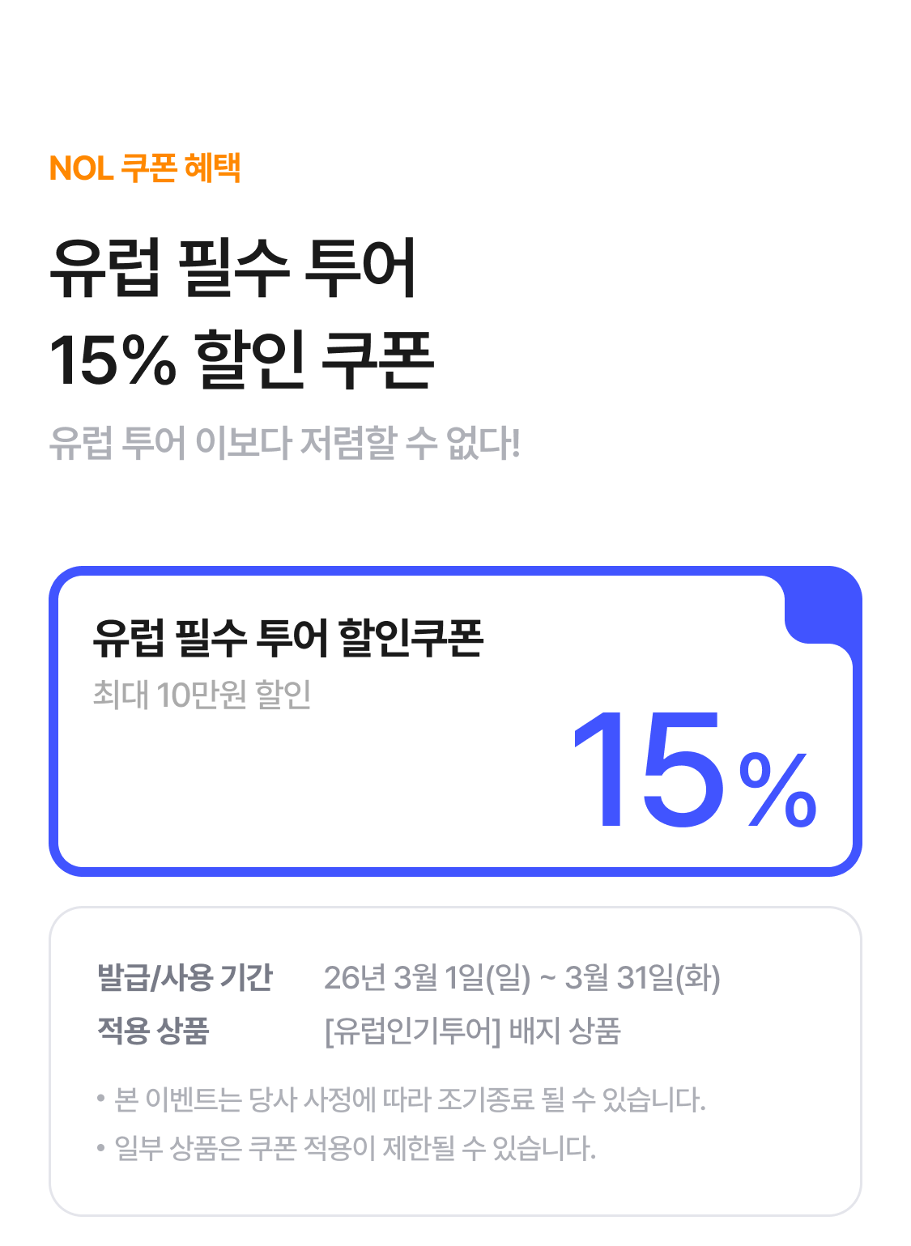Click the start date "26년 3월 1일(일)"
Screen dimensions: 911x1246
[x=427, y=977]
